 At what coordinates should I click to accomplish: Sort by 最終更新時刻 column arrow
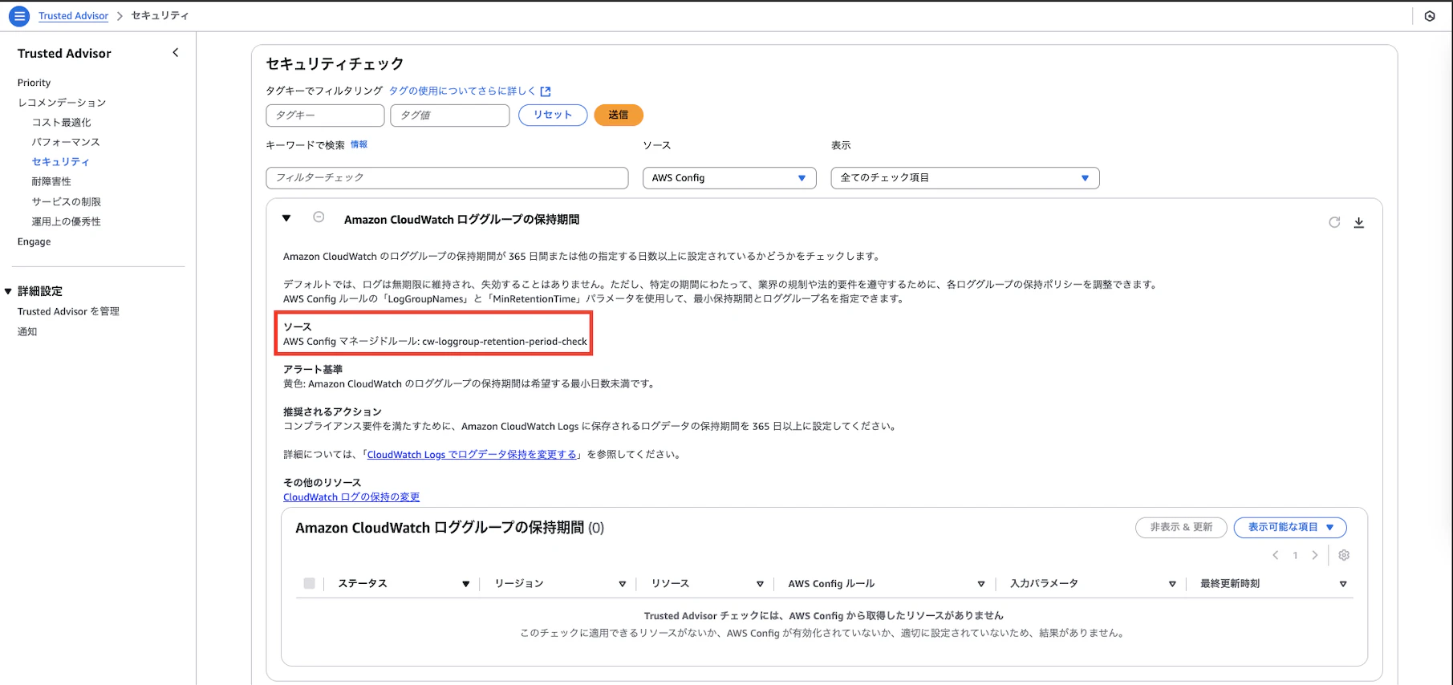[1343, 584]
